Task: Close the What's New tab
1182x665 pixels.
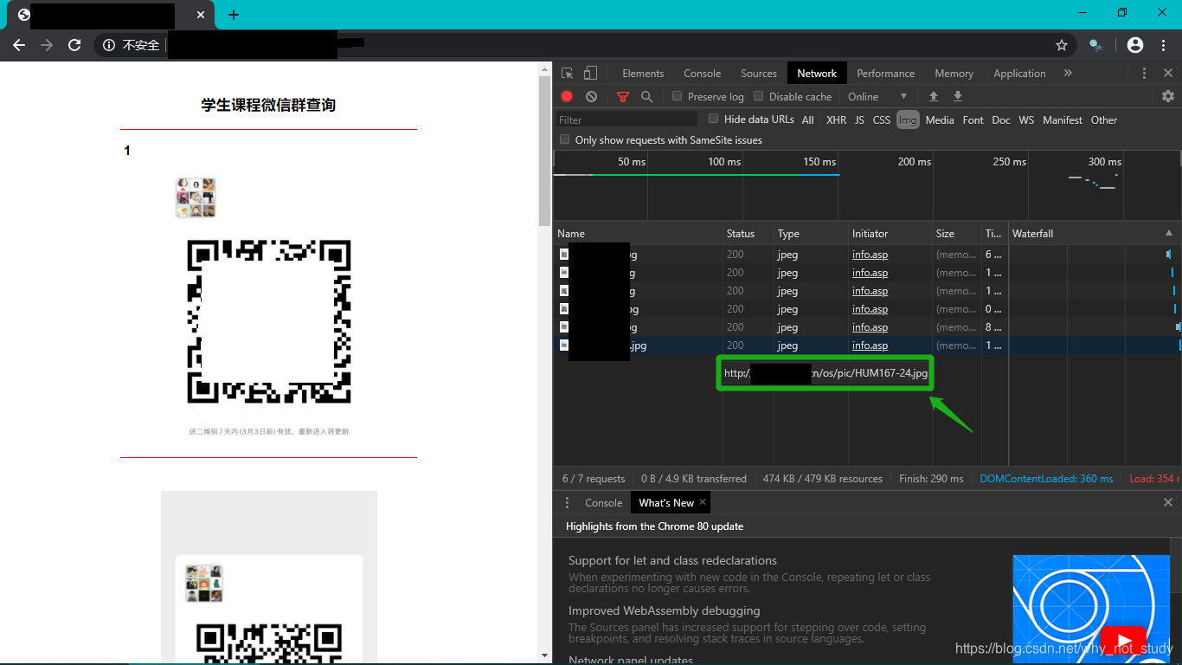Action: 703,502
